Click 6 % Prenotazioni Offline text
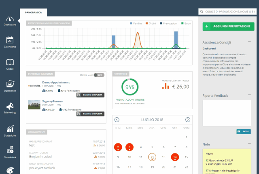 (130, 104)
